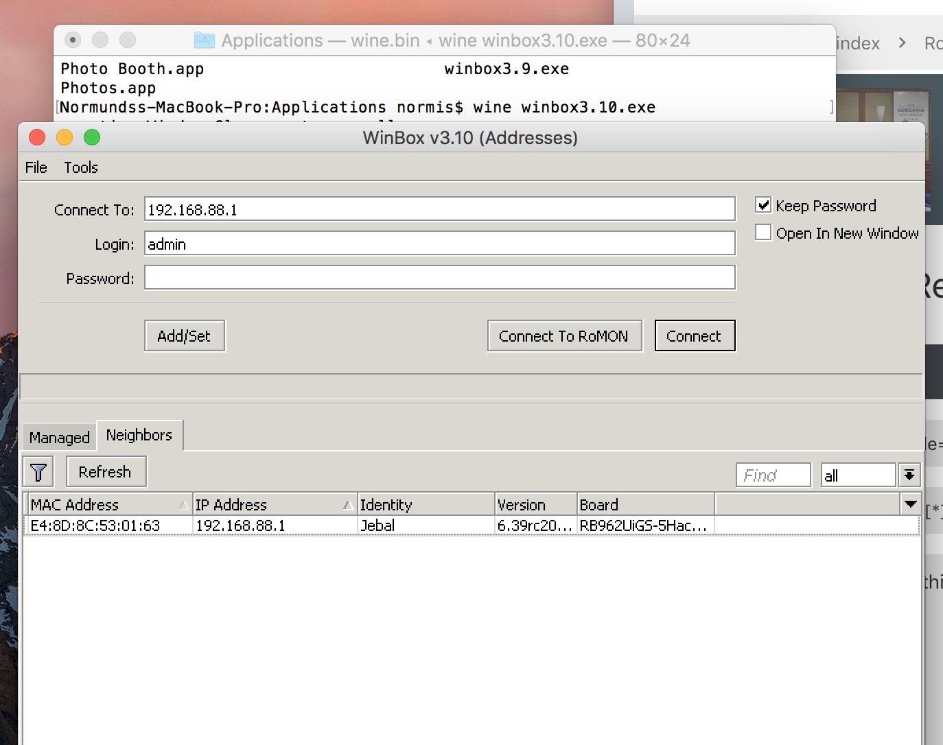This screenshot has height=745, width=943.
Task: Click into the Login field
Action: [439, 244]
